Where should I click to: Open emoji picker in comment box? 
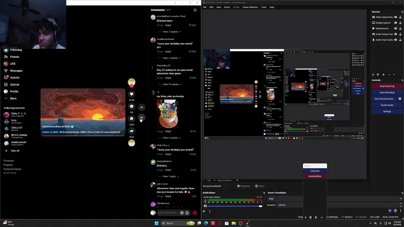187,213
